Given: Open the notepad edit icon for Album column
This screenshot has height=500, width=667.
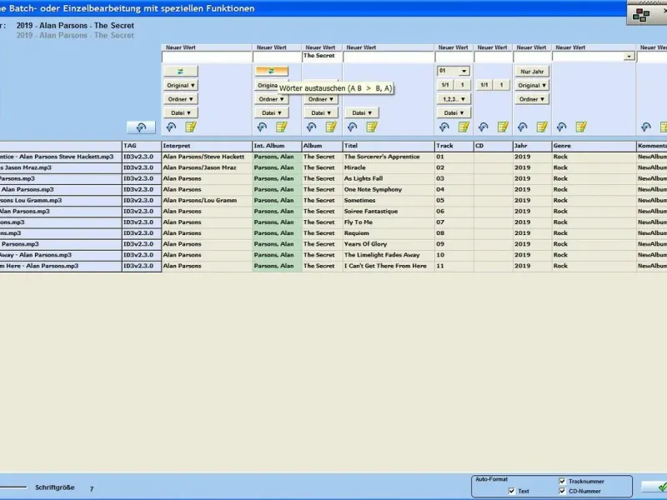Looking at the screenshot, I should (x=331, y=127).
